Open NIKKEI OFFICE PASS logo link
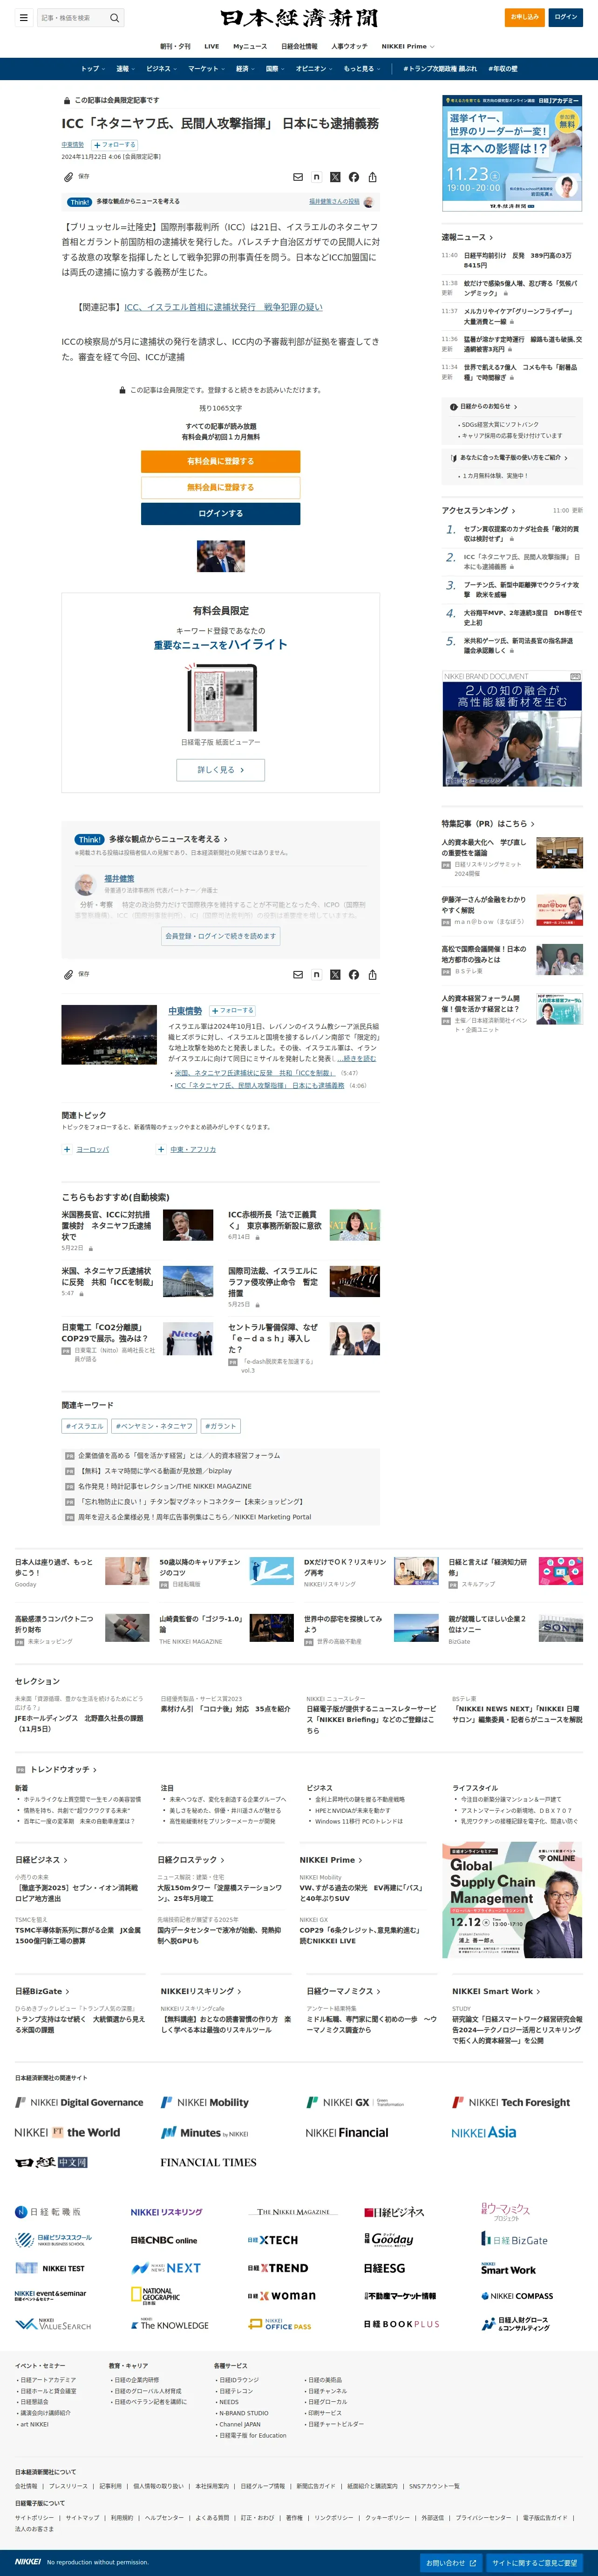This screenshot has width=598, height=2576. (279, 2324)
